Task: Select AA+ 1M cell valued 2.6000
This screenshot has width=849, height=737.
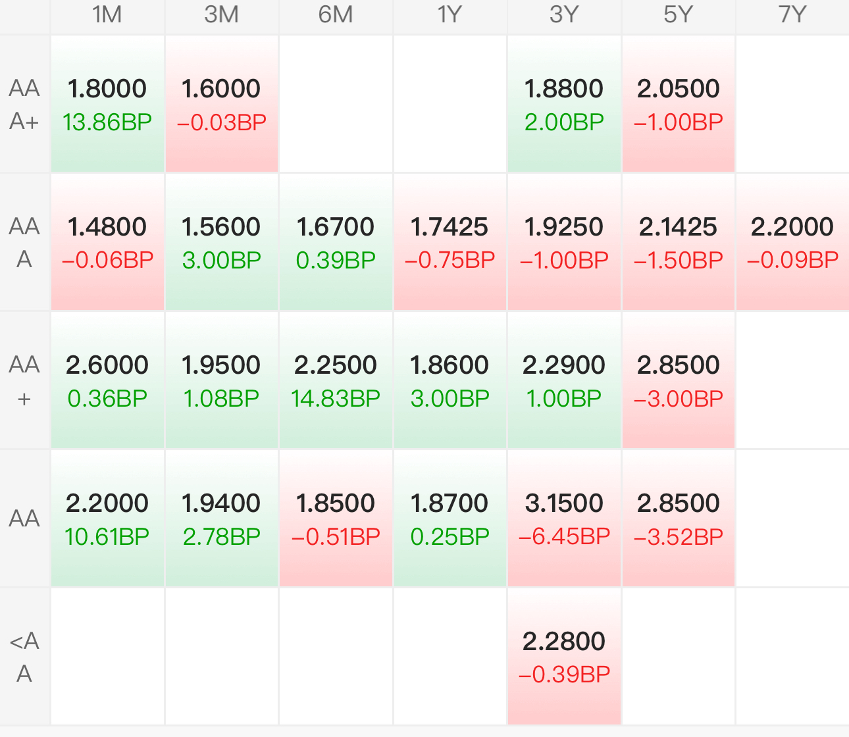Action: pos(107,380)
